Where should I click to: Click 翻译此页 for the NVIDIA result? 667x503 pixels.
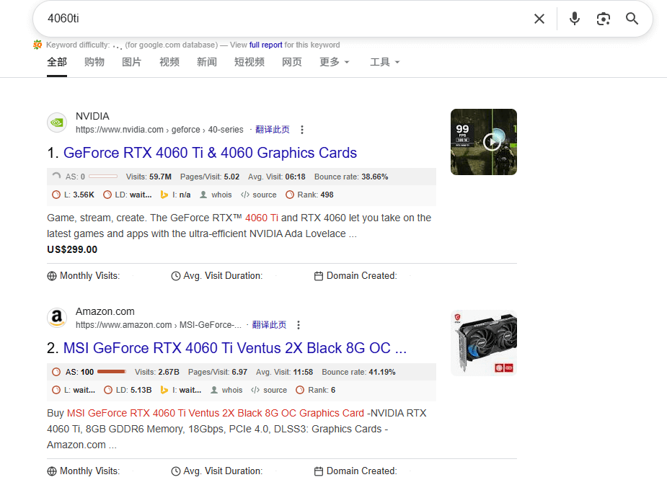tap(272, 130)
